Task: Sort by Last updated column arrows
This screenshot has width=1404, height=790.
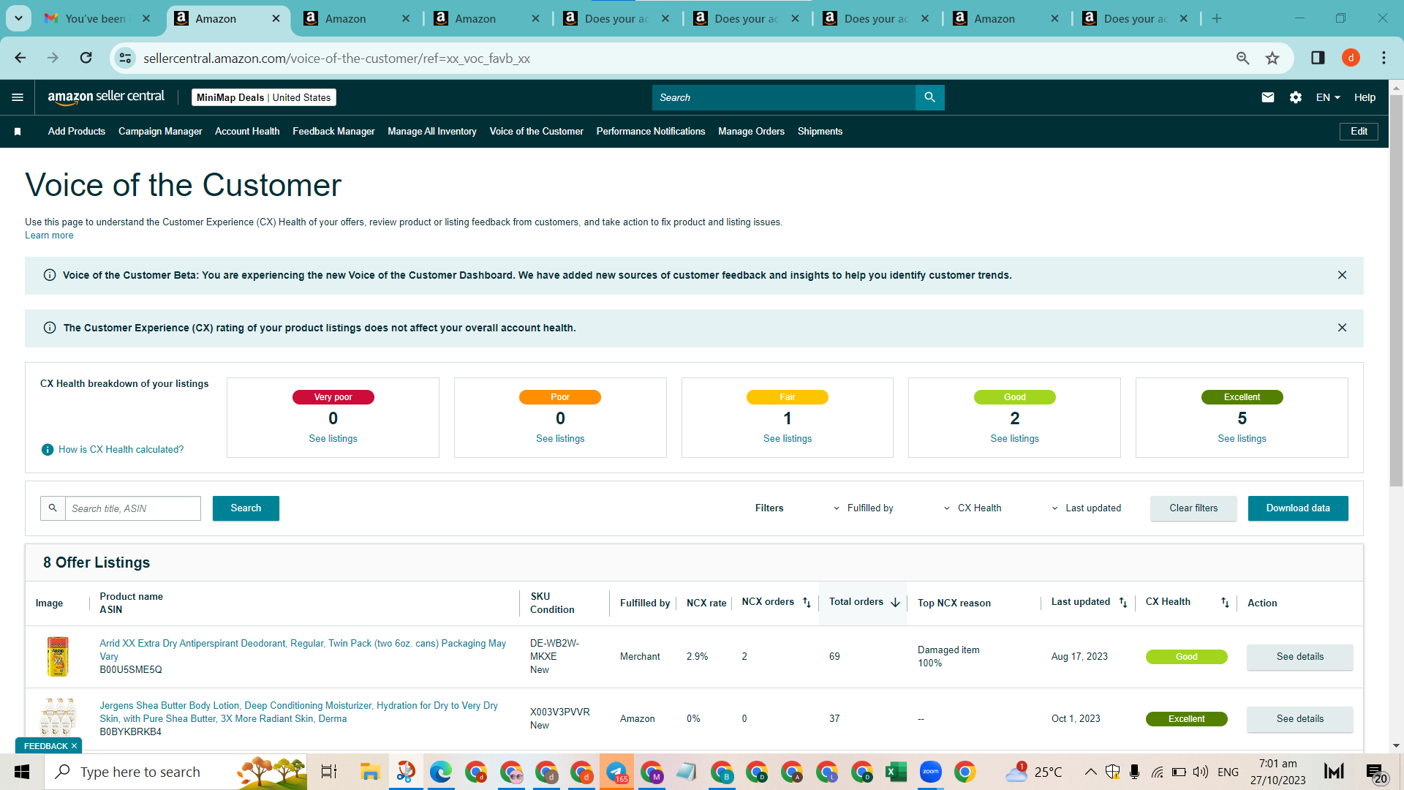Action: click(1123, 603)
